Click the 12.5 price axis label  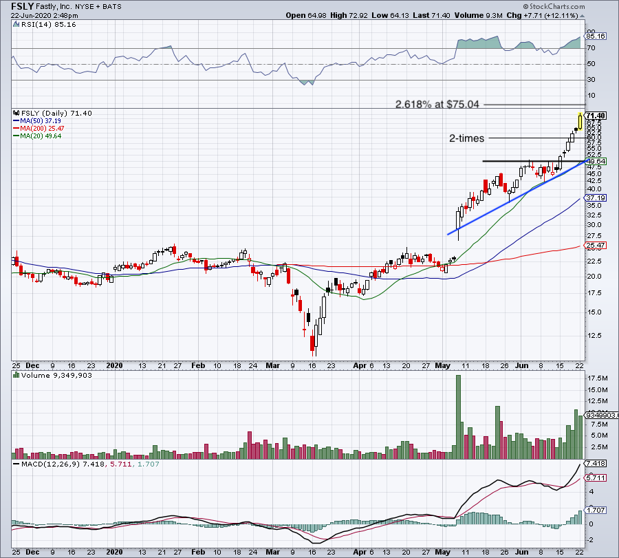point(594,335)
